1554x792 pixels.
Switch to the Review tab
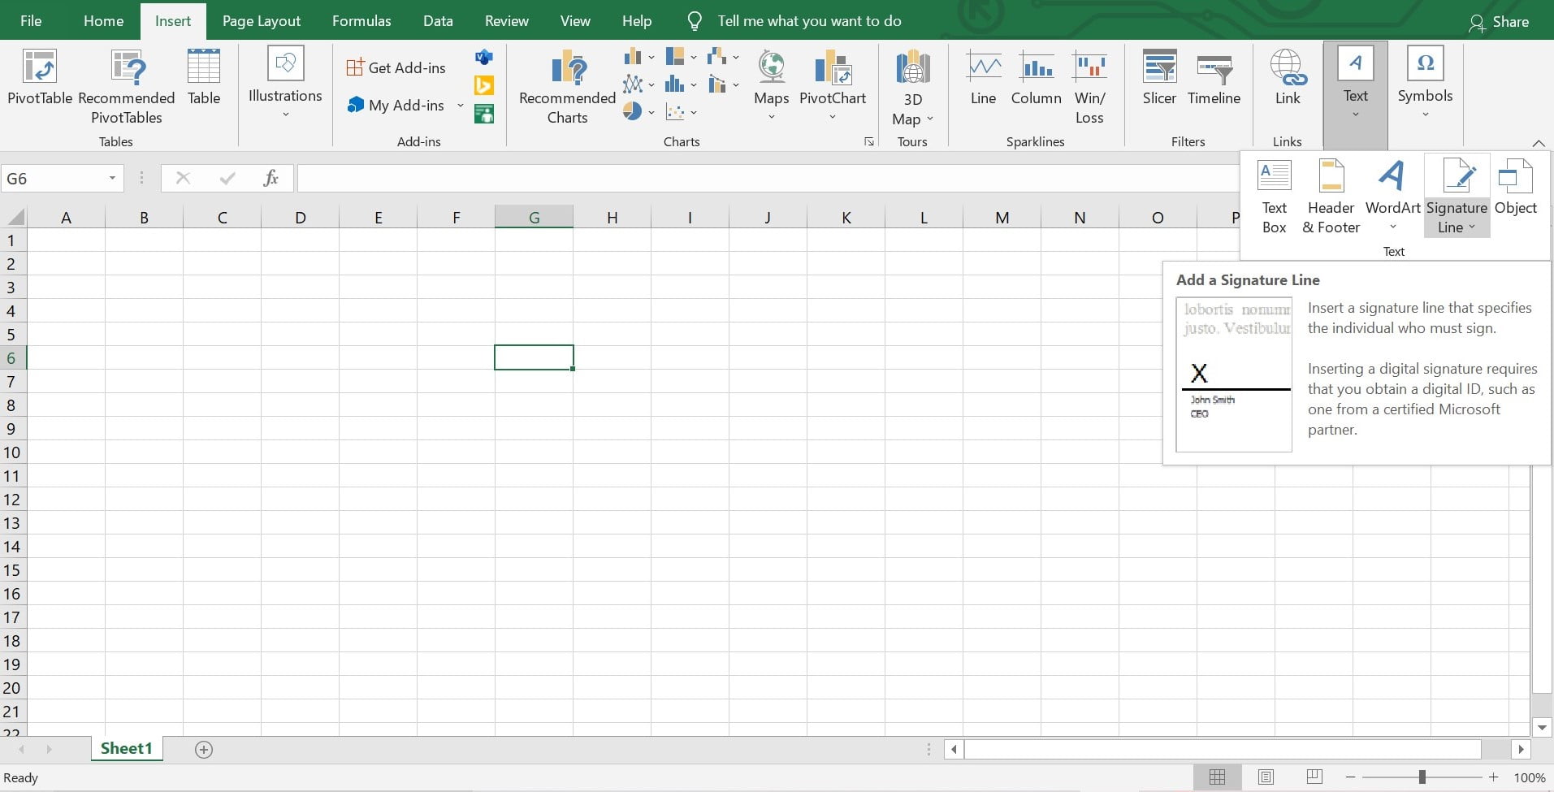(x=507, y=20)
